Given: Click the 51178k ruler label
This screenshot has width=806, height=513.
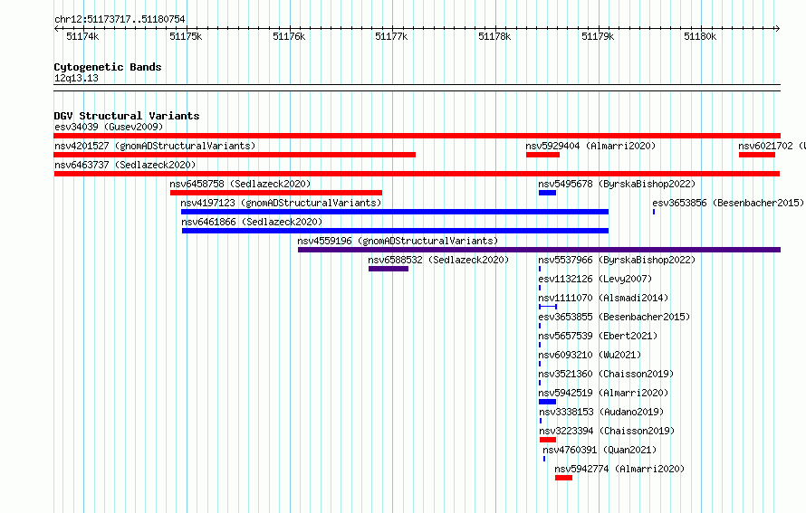Looking at the screenshot, I should click(x=494, y=36).
